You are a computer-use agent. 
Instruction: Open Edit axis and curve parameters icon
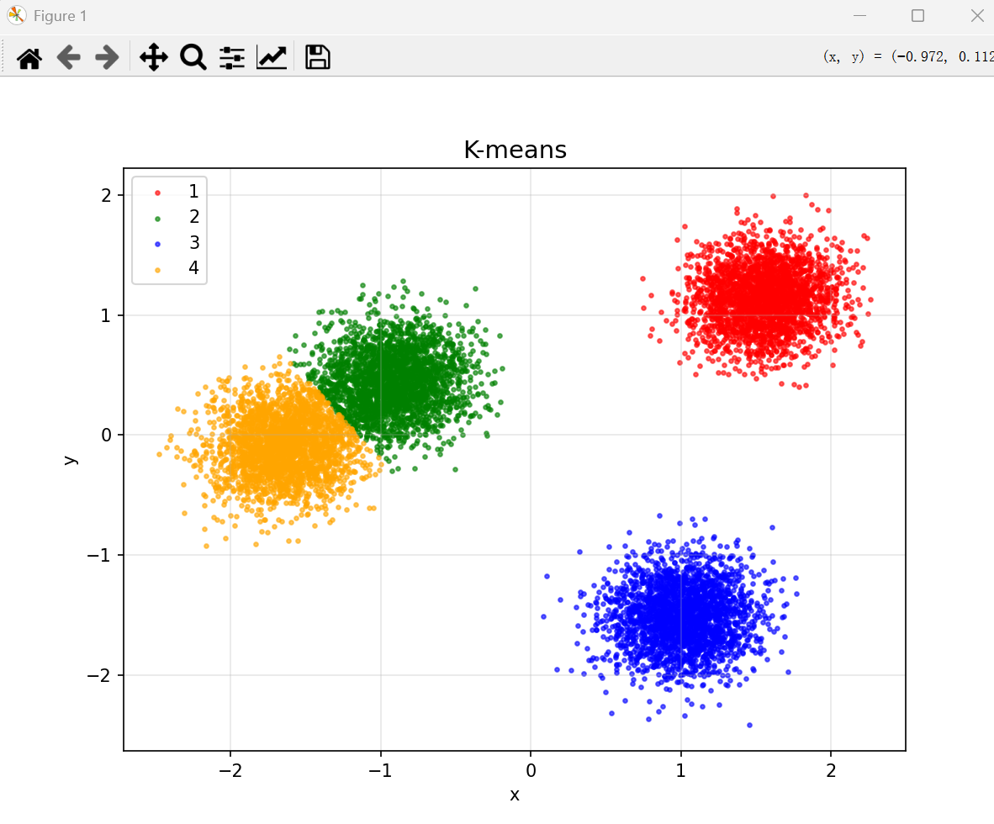coord(272,58)
